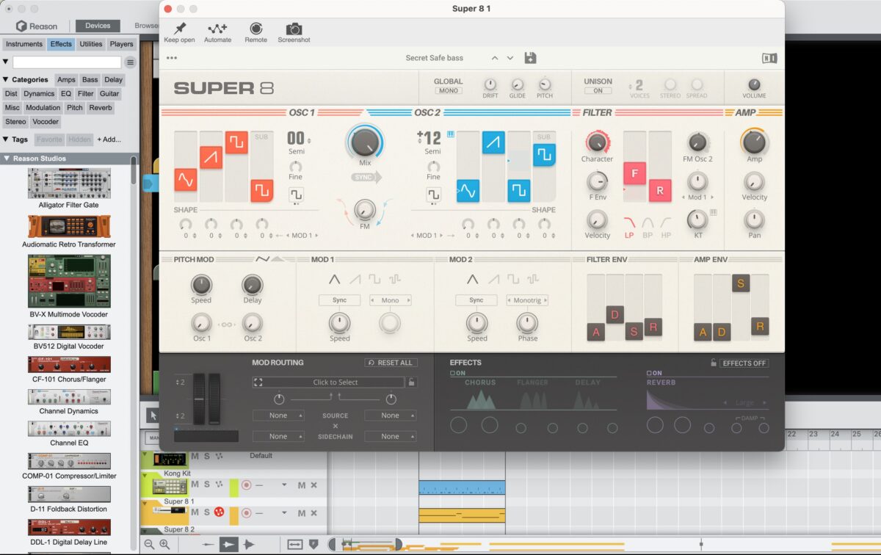
Task: Mute the Kong Kit track with M
Action: tap(195, 484)
